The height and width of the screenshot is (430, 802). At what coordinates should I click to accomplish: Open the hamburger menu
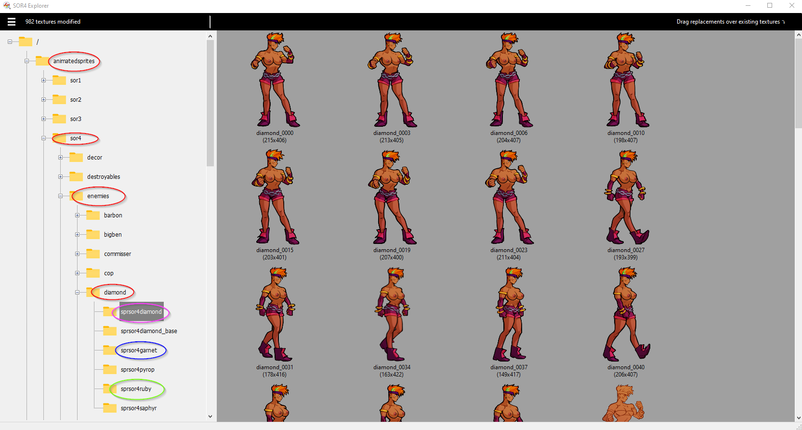coord(12,22)
